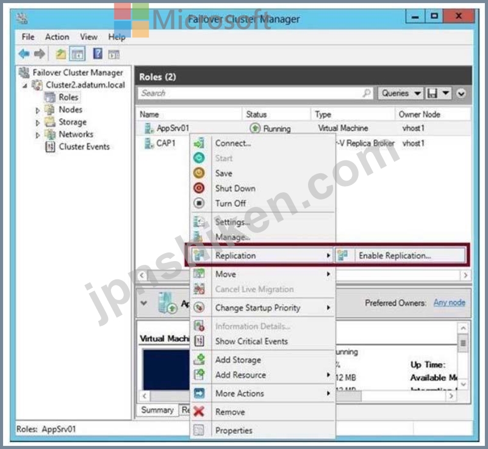Open the Action menu

pos(57,37)
